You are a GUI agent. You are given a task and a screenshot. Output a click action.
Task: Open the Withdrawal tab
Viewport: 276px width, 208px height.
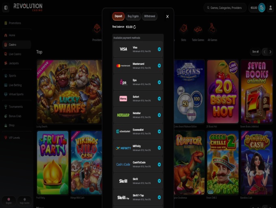149,16
